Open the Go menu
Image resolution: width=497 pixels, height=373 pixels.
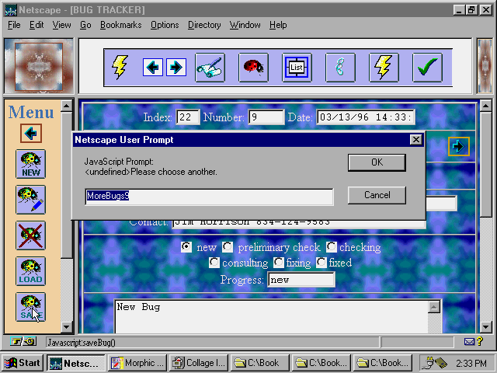[85, 25]
